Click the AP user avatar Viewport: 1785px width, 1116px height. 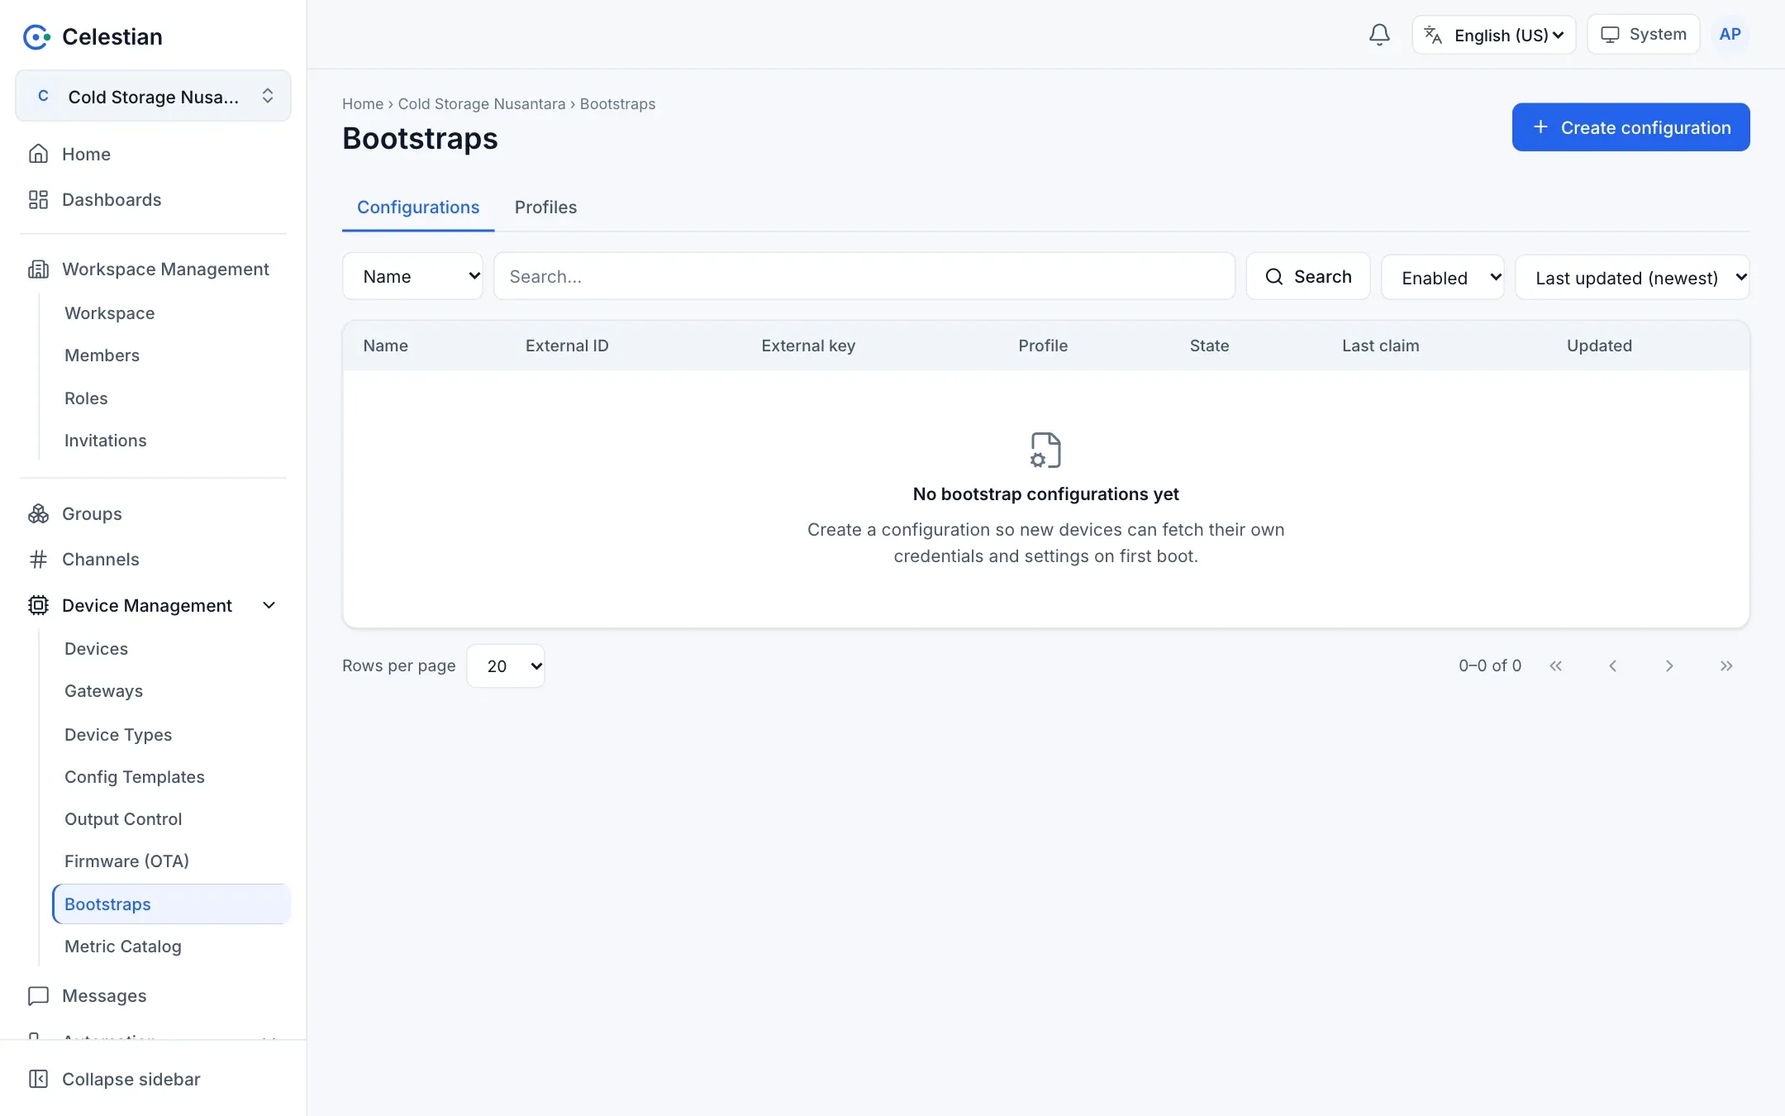click(x=1730, y=35)
